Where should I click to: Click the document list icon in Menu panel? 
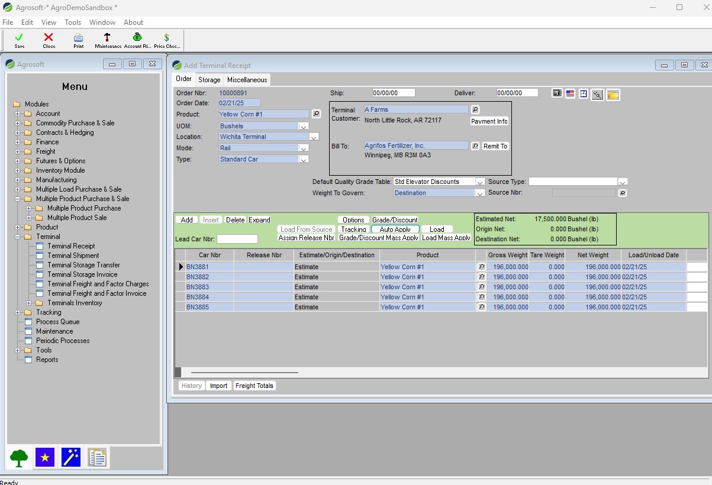click(97, 457)
